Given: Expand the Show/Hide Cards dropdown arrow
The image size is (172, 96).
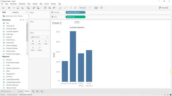Looking at the screenshot, I should (x=98, y=8).
